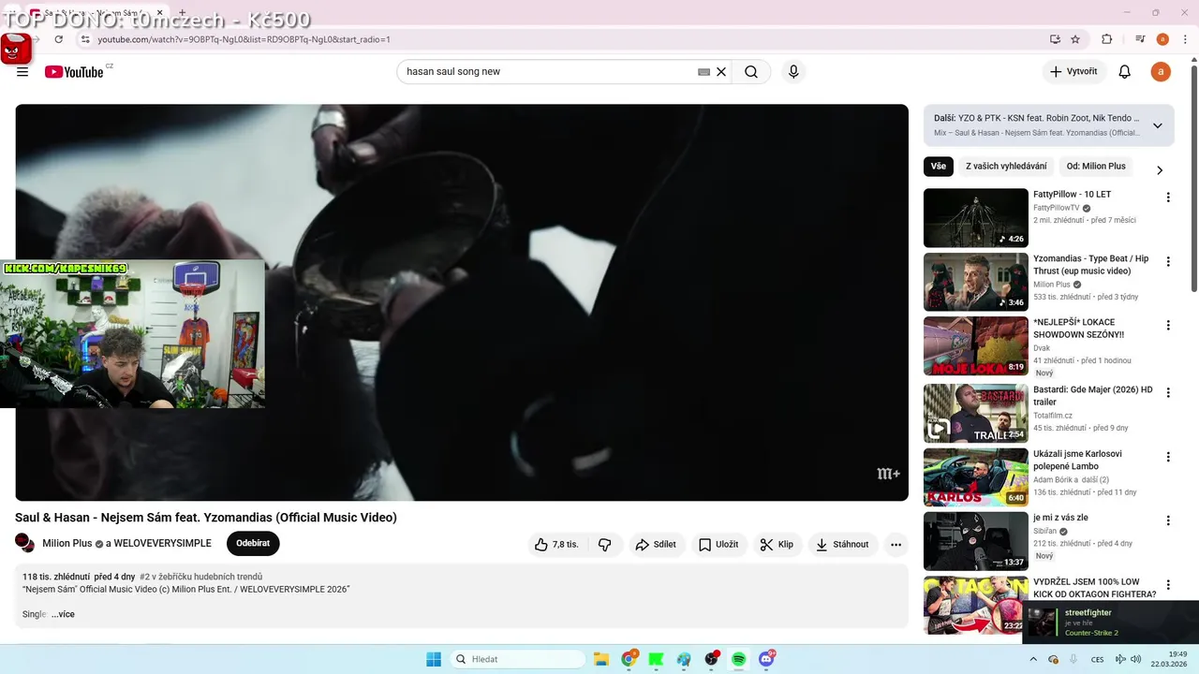Open Windows Start menu
Screen dimensions: 1199x674
[434, 659]
